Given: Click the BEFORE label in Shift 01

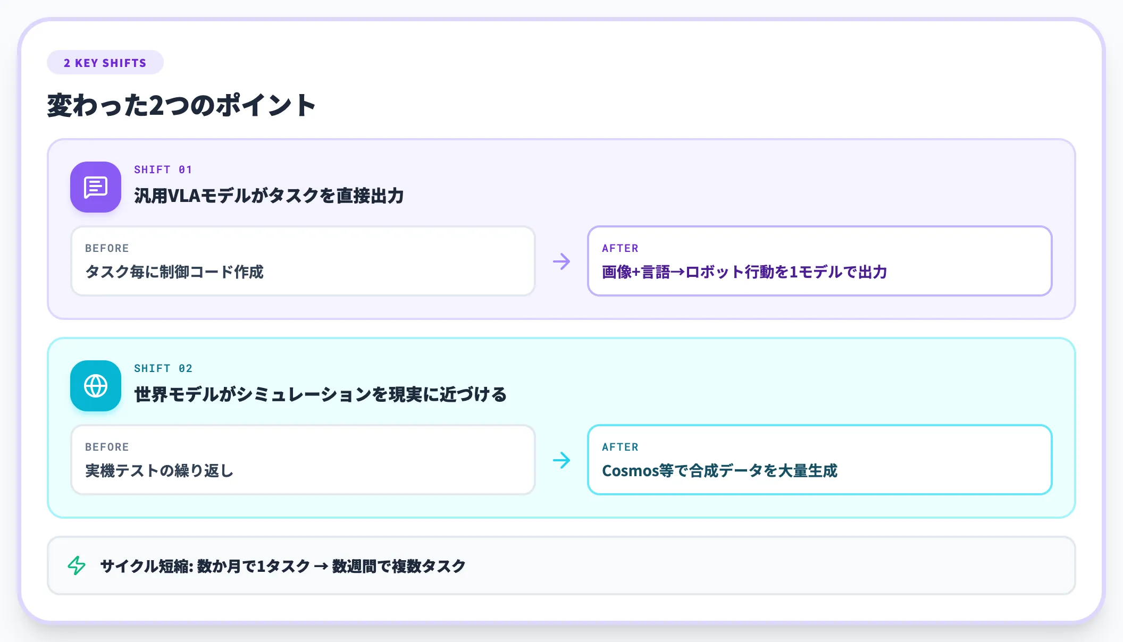Looking at the screenshot, I should point(107,248).
